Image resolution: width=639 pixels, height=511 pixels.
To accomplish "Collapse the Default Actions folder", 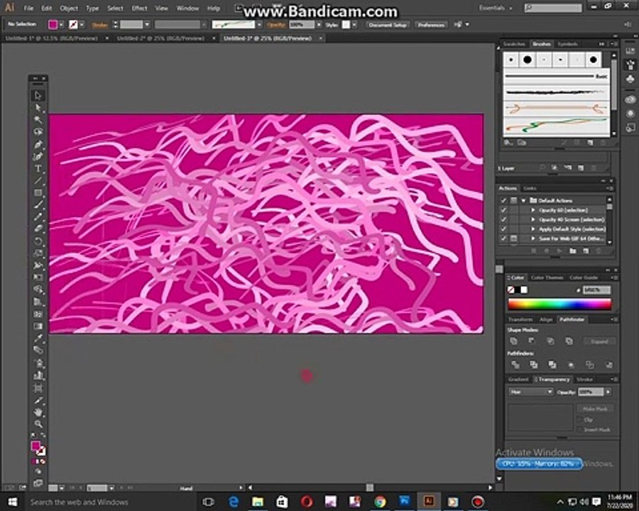I will 524,200.
